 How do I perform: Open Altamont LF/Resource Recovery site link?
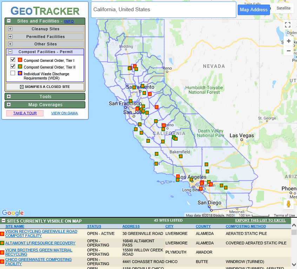click(x=40, y=243)
